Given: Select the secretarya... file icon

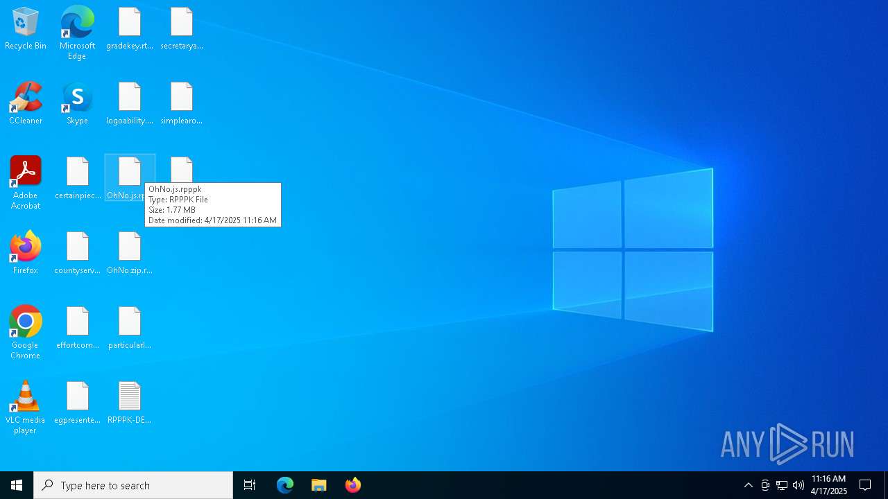Looking at the screenshot, I should point(182,29).
